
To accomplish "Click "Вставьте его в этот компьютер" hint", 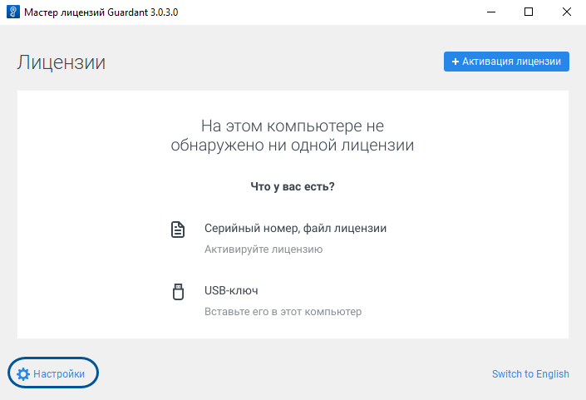I will coord(283,312).
